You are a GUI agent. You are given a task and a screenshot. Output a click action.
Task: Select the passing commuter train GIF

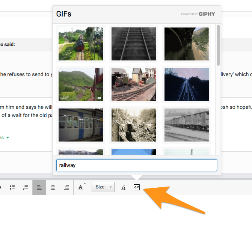pyautogui.click(x=81, y=125)
